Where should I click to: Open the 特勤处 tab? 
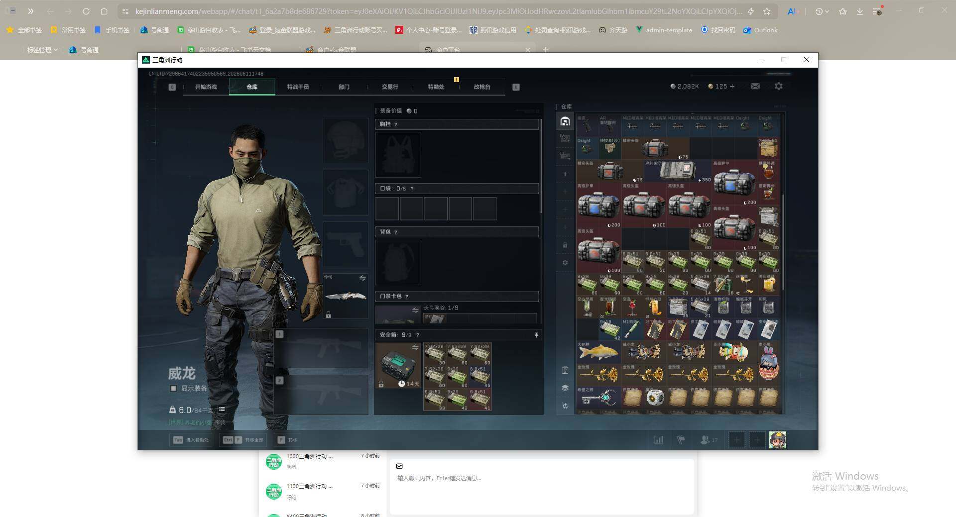(436, 87)
